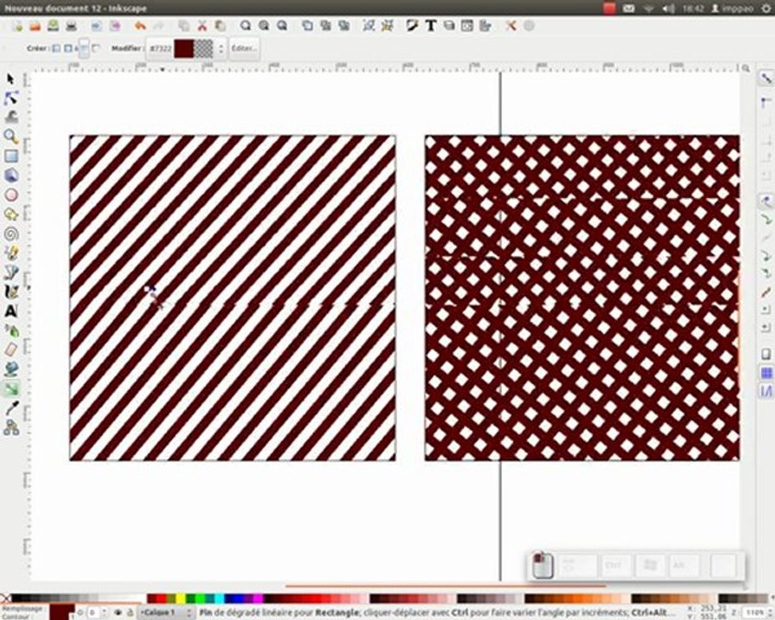
Task: Click the Ungroup objects icon
Action: [387, 26]
